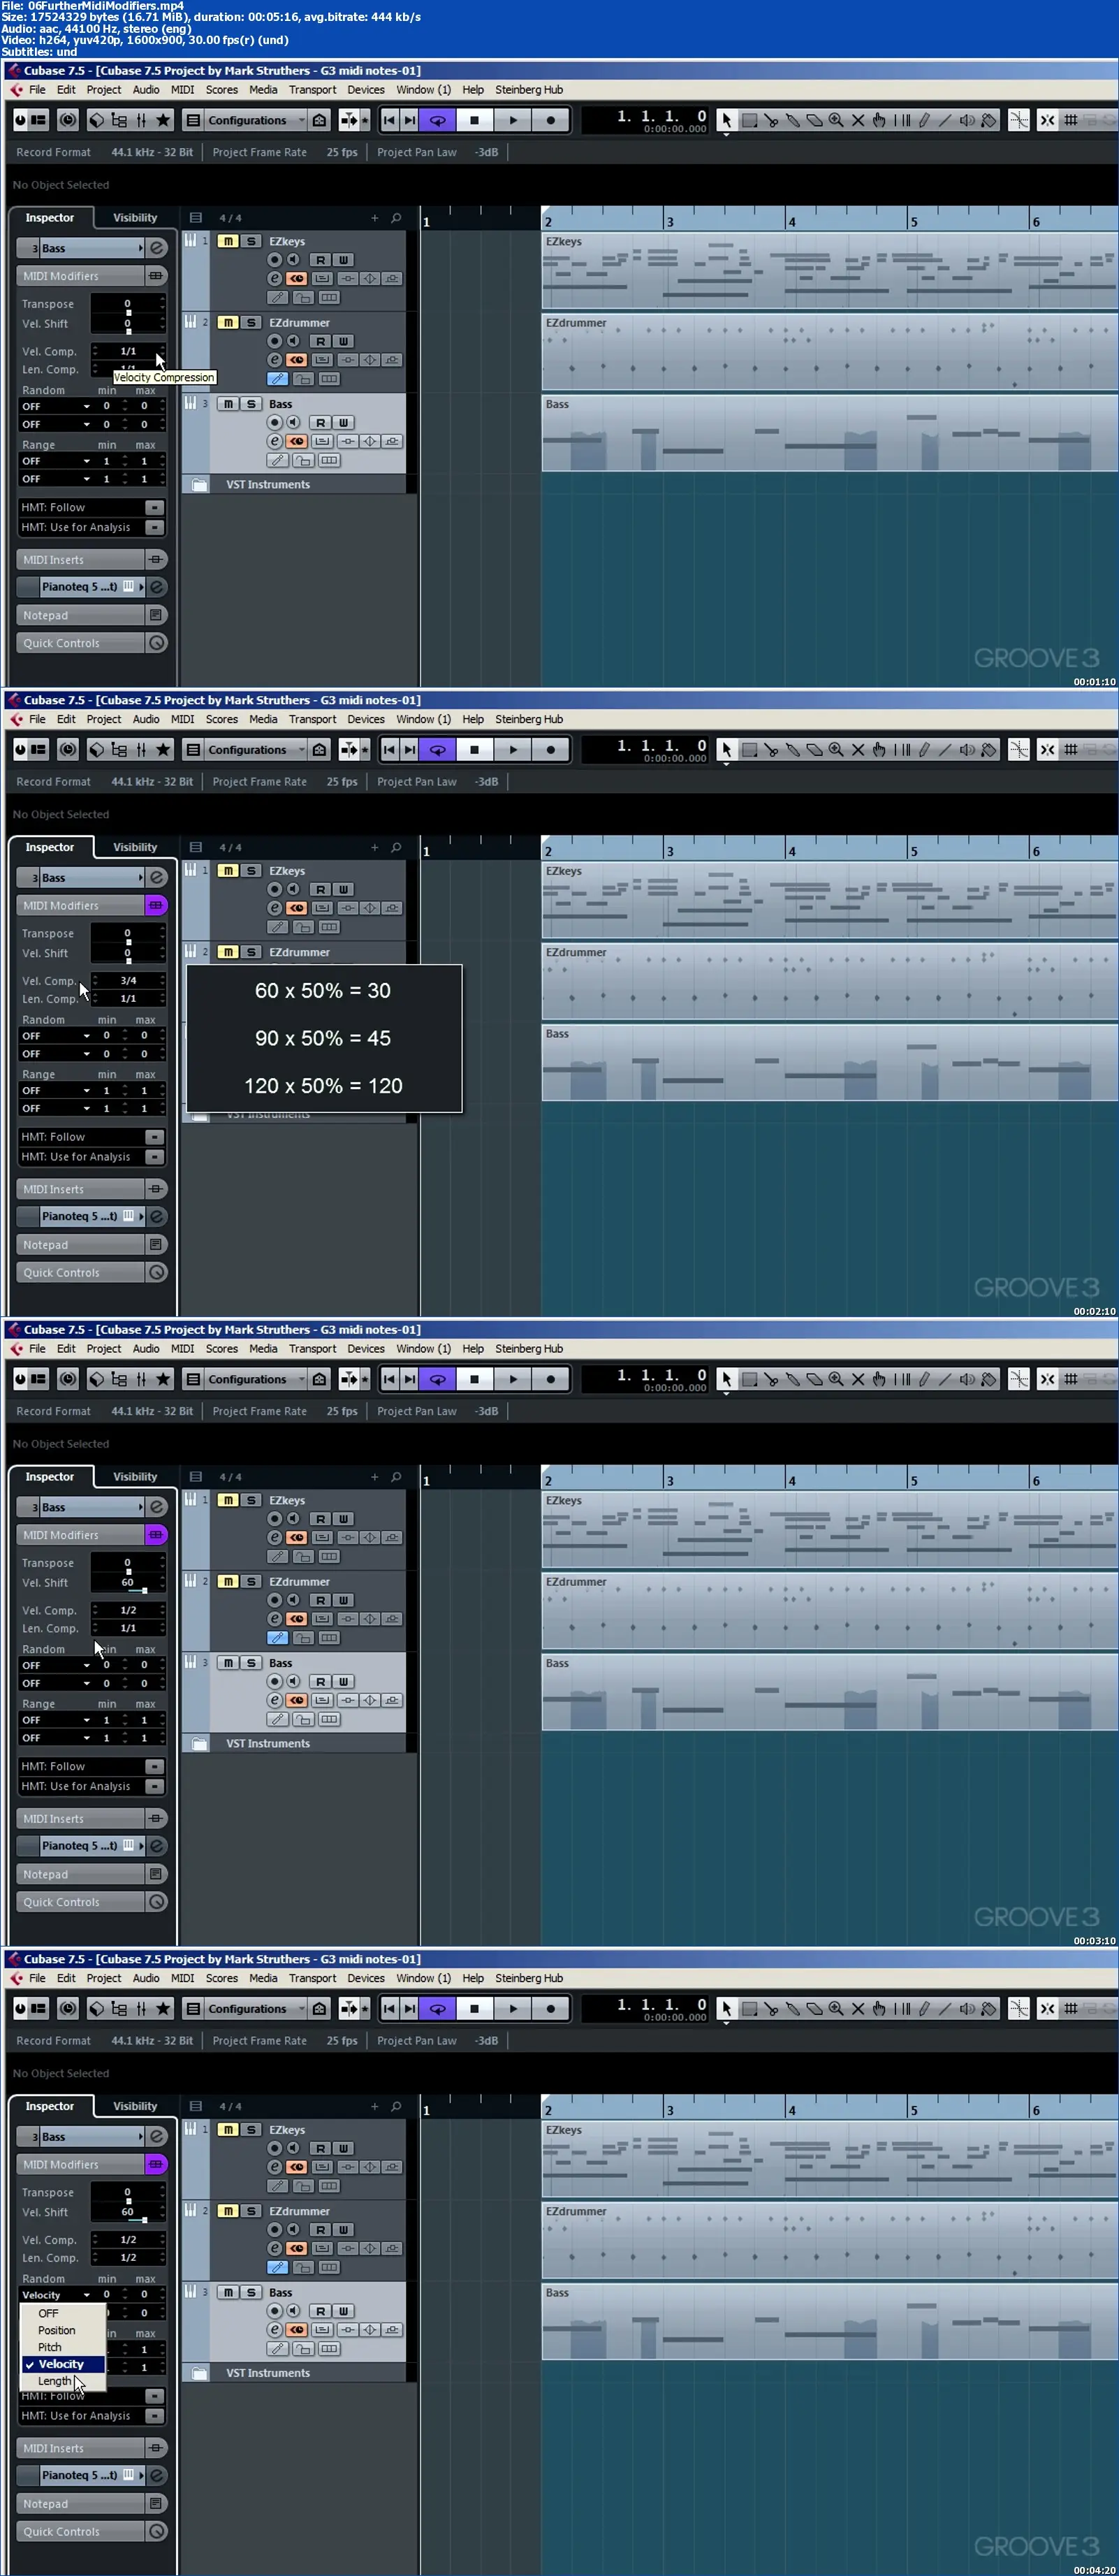Select Object Selection arrow tool in third frame
1119x2576 pixels.
[727, 1379]
